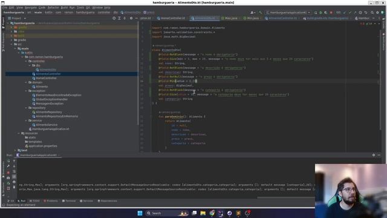Click the taskbar Search box
387x218 pixels.
167,213
